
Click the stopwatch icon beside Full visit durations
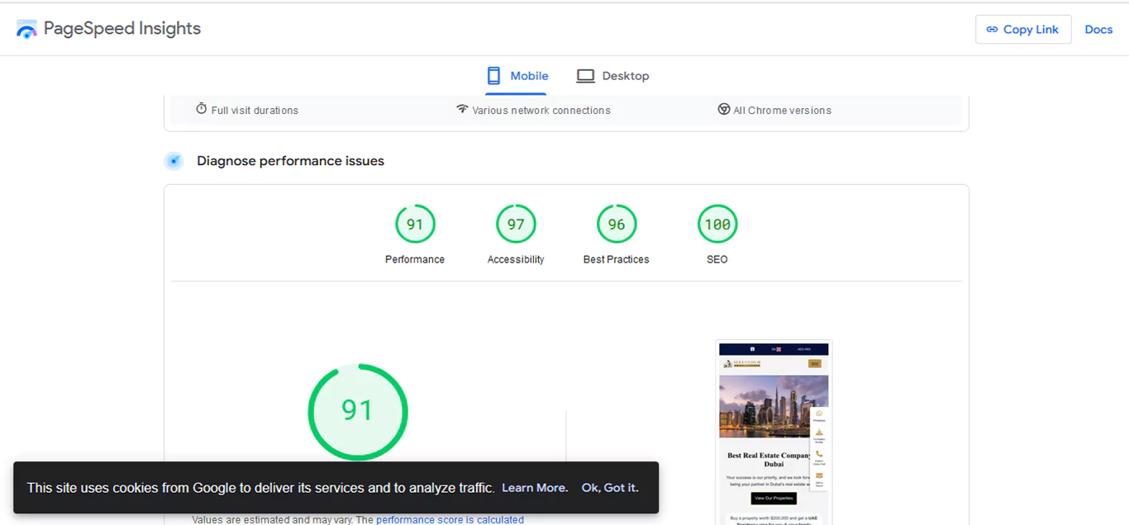[x=202, y=108]
